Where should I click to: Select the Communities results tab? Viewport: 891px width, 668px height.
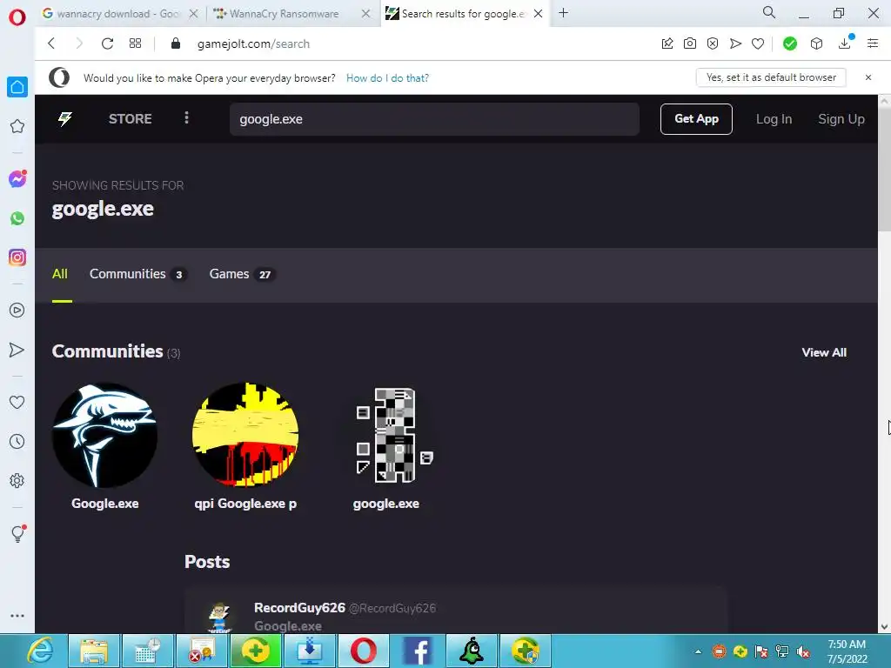tap(138, 274)
